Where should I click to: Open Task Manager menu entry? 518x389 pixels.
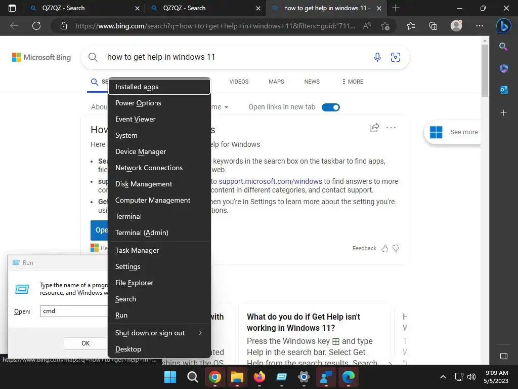click(159, 250)
